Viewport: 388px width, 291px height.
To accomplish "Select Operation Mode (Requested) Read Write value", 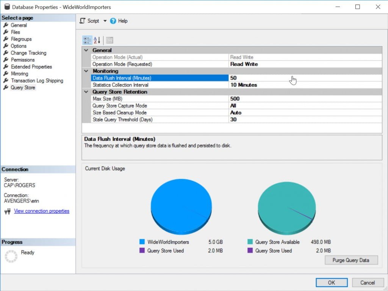I will 305,64.
